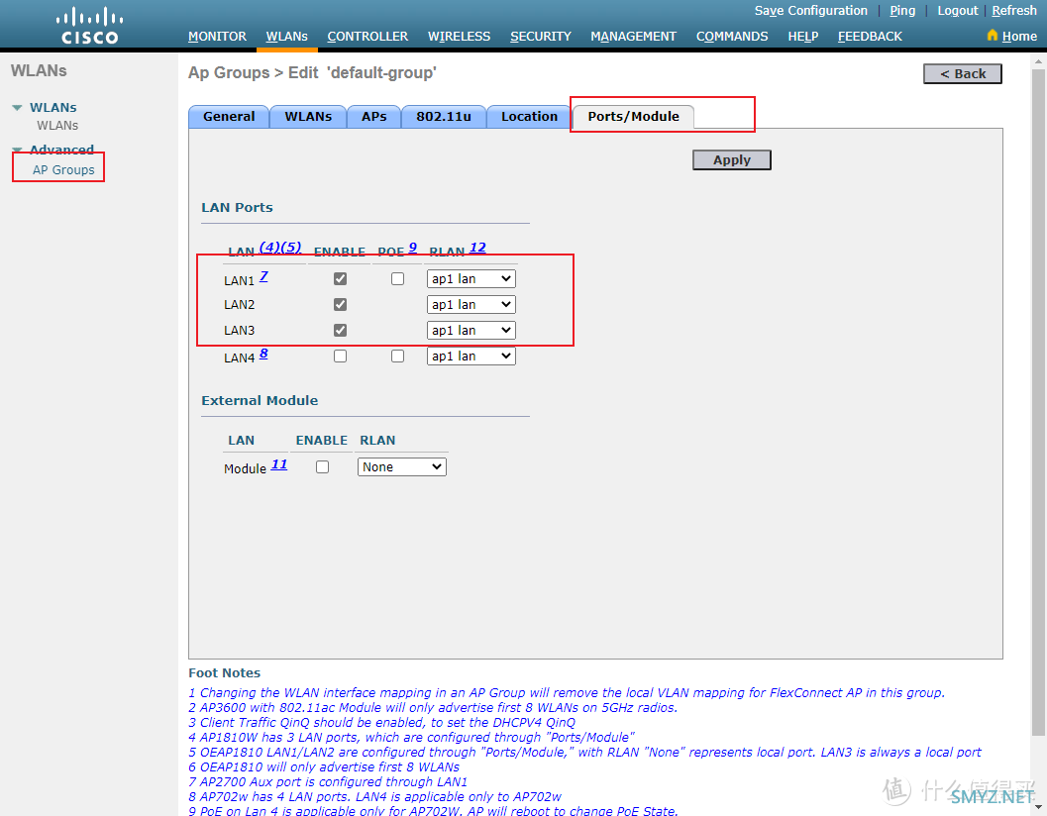Click the Apply button
The height and width of the screenshot is (816, 1047).
click(731, 159)
